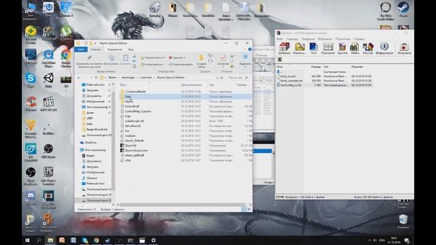Click Explorer ribbon Переименовать (Rename) icon
This screenshot has width=436, height=245.
pos(170,64)
